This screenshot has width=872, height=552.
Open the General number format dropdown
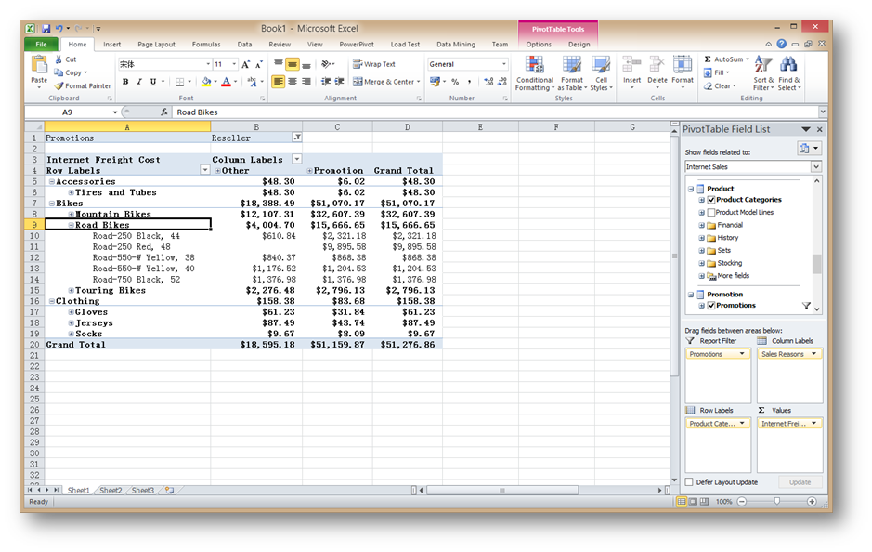504,64
